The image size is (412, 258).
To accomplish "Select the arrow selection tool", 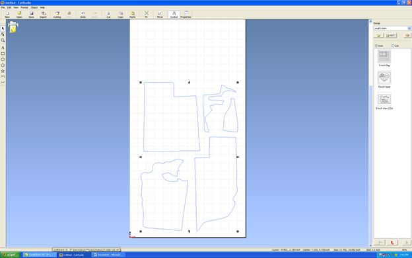I will (x=3, y=28).
